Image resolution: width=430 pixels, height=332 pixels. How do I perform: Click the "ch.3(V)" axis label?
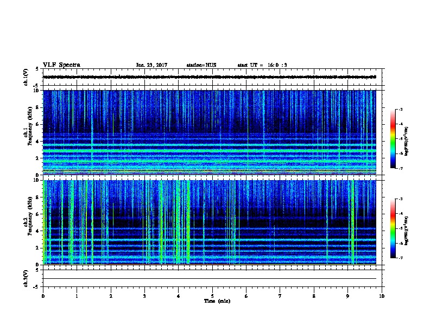click(26, 279)
